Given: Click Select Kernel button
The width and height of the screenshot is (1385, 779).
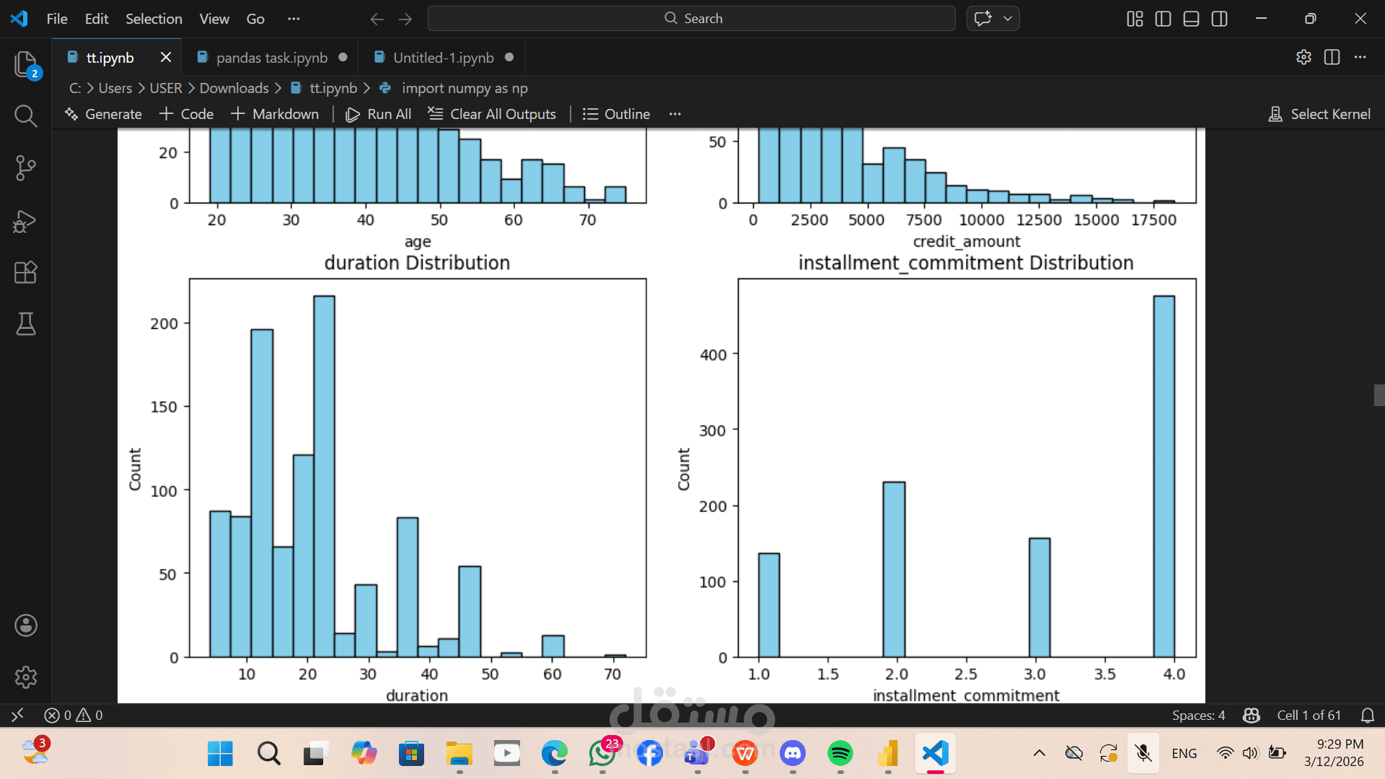Looking at the screenshot, I should (x=1319, y=114).
